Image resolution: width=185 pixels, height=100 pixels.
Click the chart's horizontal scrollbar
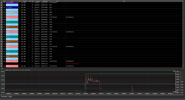point(92,95)
